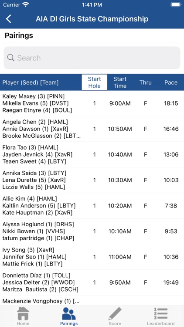Tap the back arrow in header

9,19
